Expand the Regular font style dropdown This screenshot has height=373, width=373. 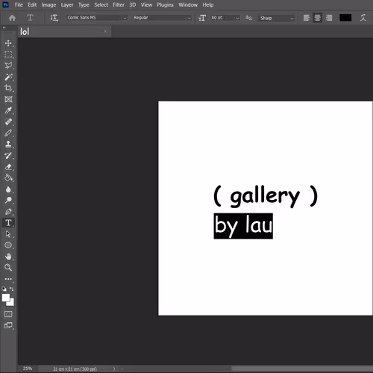pyautogui.click(x=162, y=18)
